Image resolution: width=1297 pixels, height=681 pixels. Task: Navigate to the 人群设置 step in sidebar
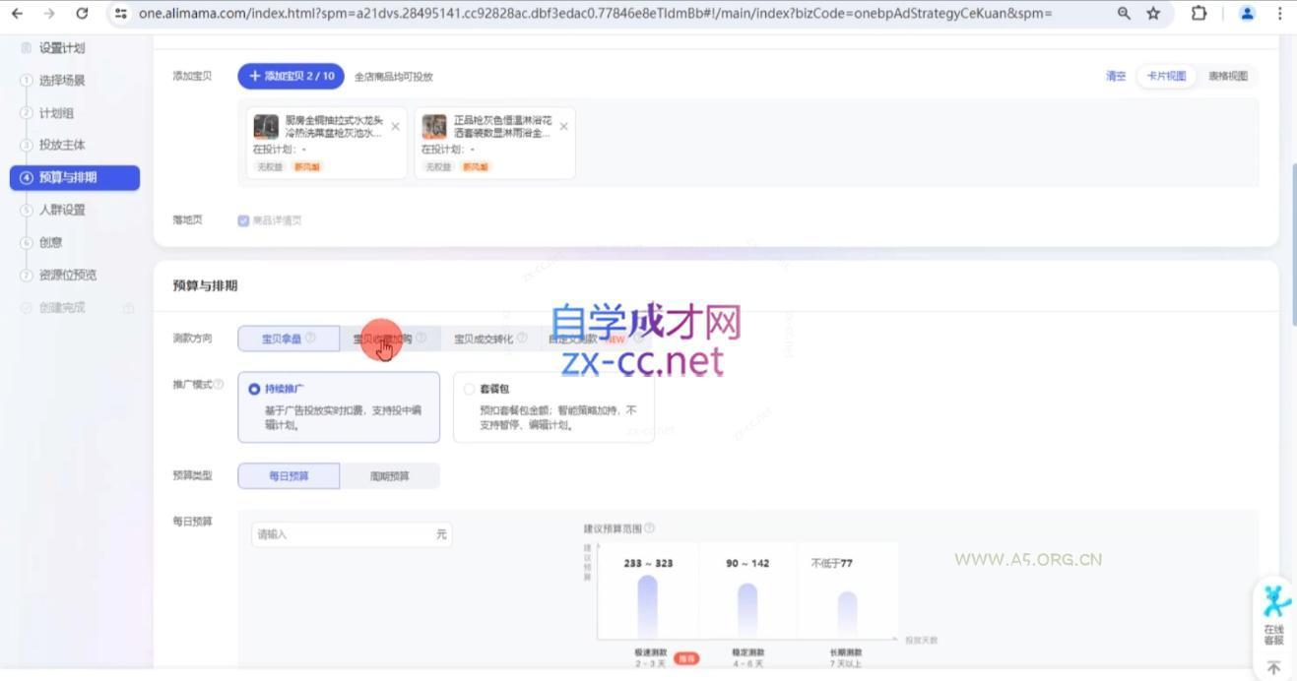coord(64,210)
